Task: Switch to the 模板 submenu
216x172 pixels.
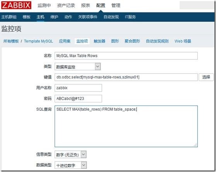Action: tap(26, 17)
